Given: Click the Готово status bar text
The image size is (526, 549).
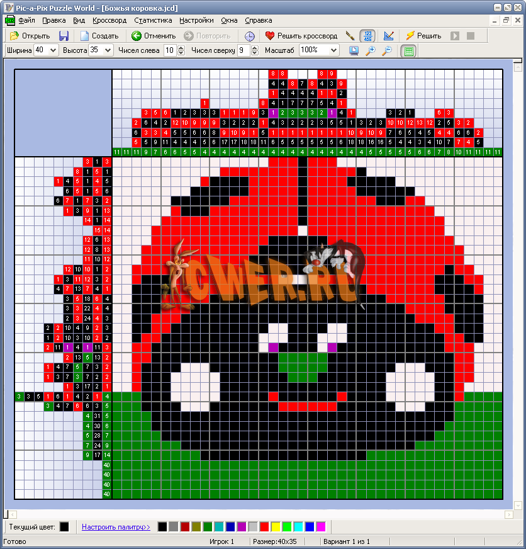Looking at the screenshot, I should (x=15, y=541).
